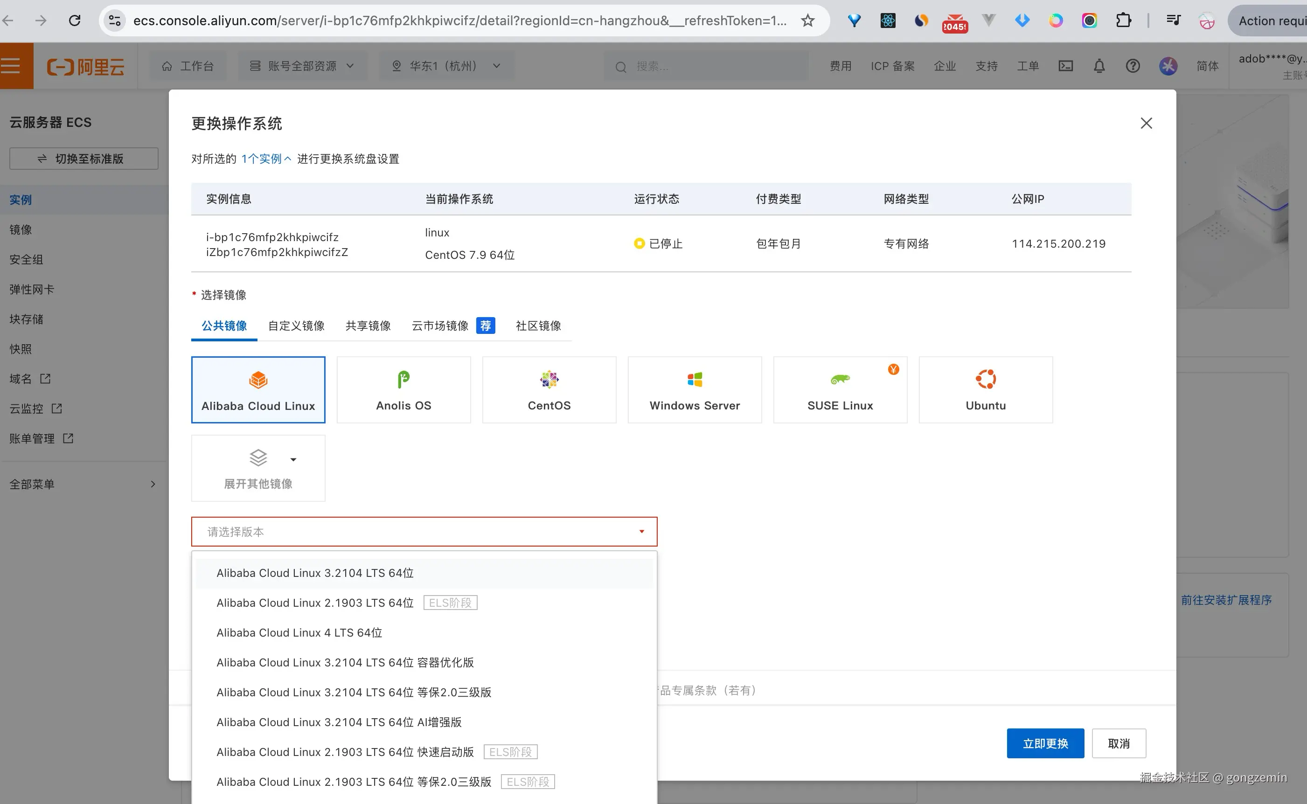Collapse the 1 instance link

[x=265, y=159]
